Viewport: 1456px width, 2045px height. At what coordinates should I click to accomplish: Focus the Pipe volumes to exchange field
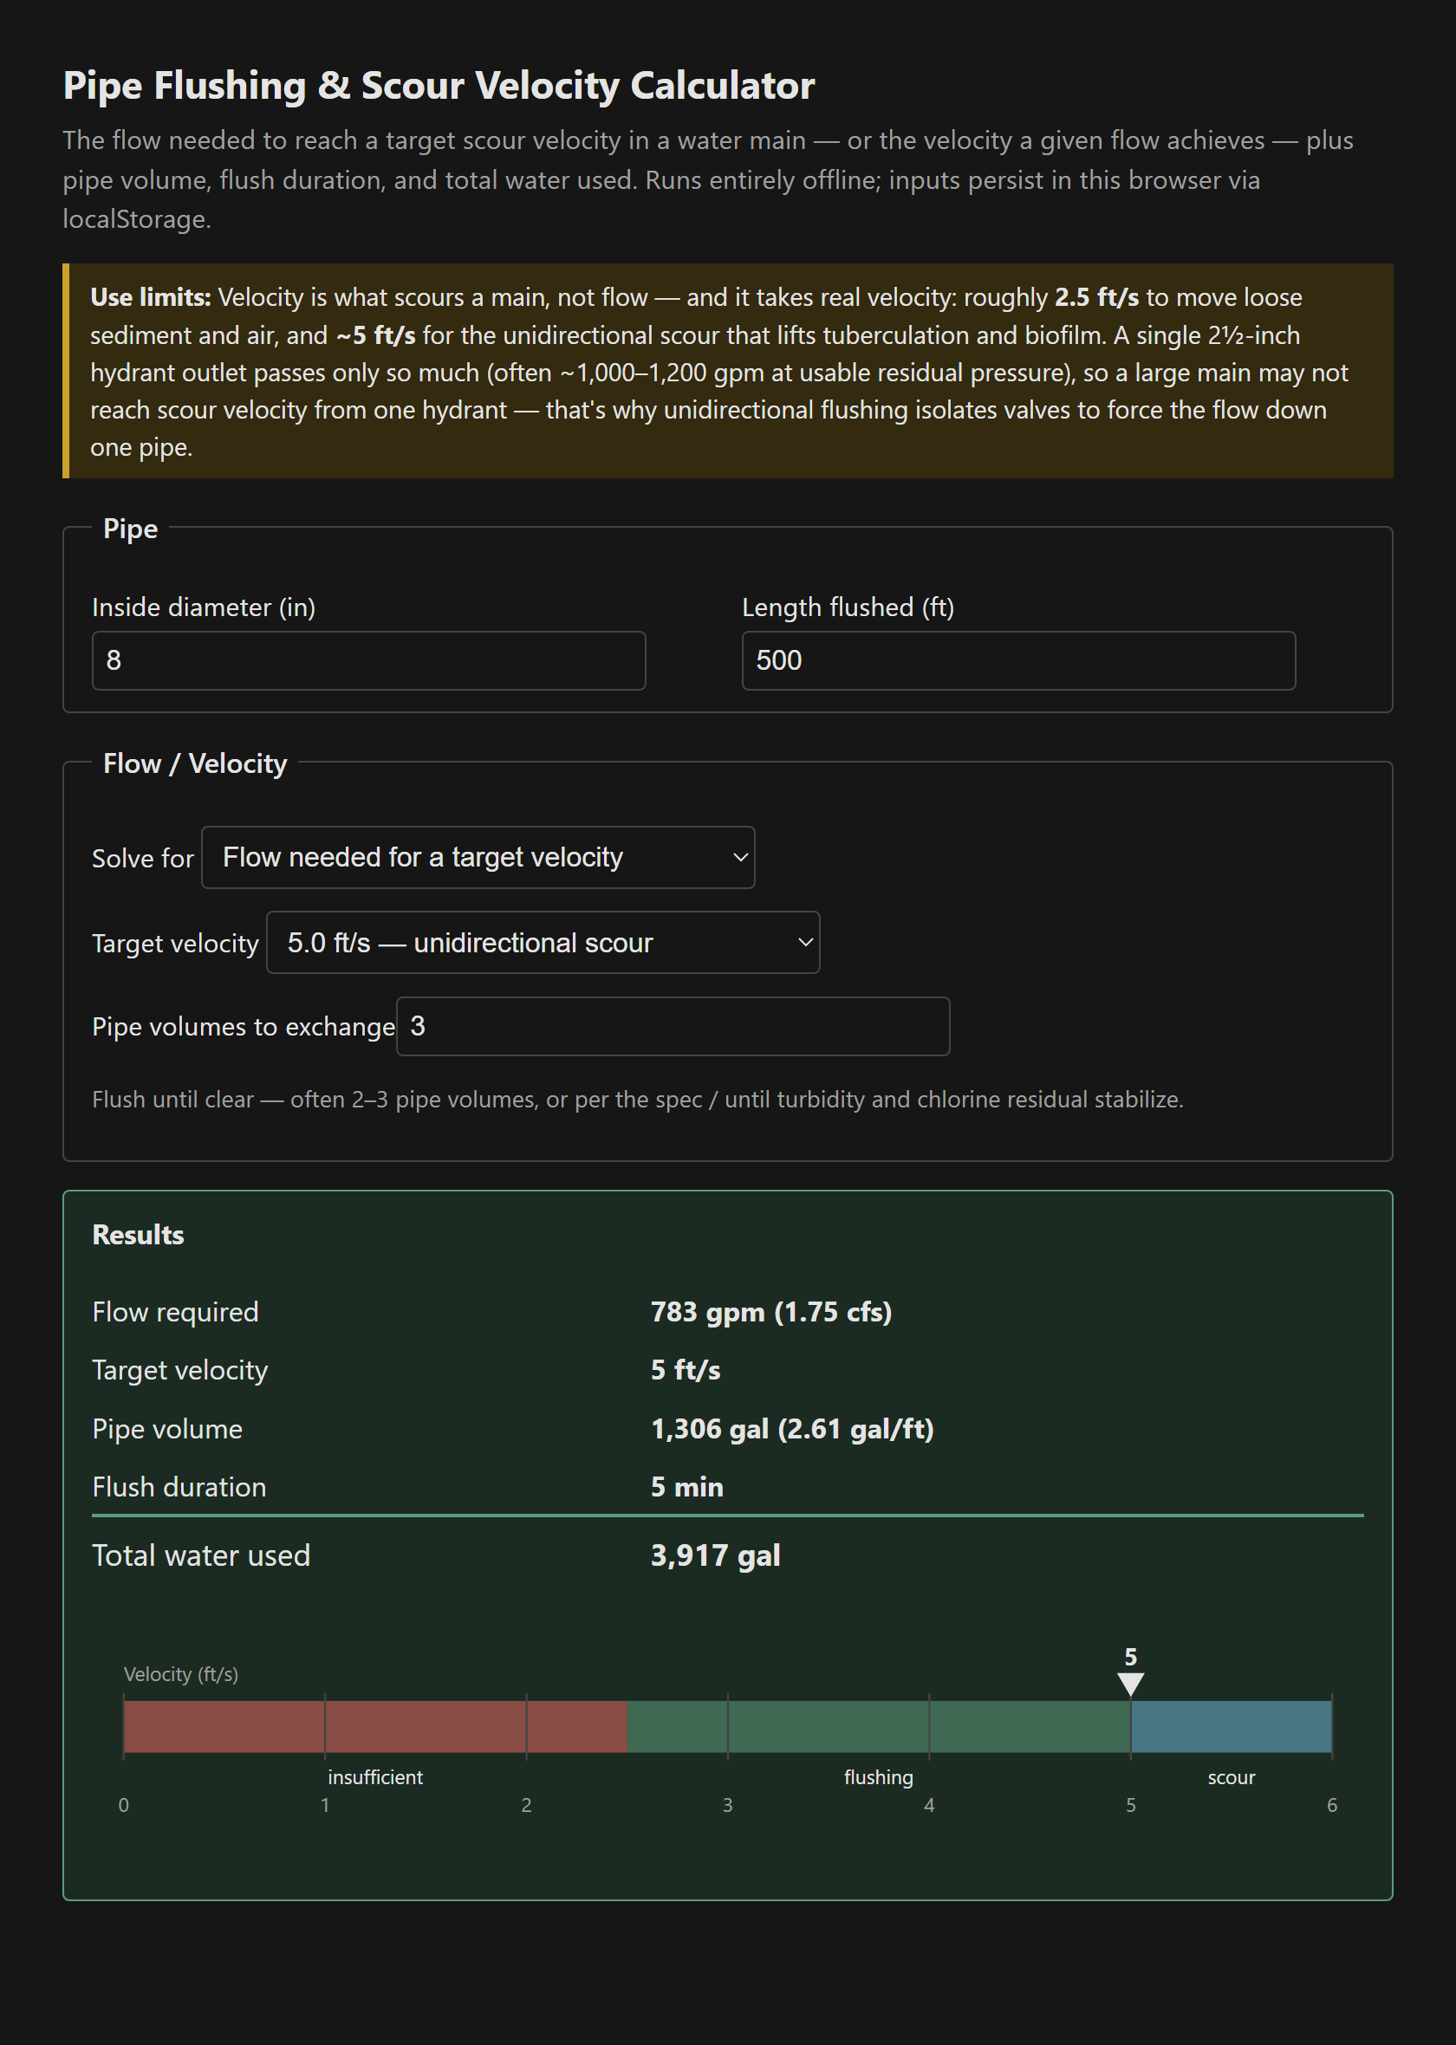pyautogui.click(x=673, y=1026)
